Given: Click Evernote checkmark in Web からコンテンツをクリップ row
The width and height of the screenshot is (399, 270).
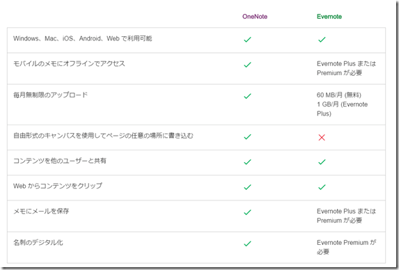Looking at the screenshot, I should point(322,187).
